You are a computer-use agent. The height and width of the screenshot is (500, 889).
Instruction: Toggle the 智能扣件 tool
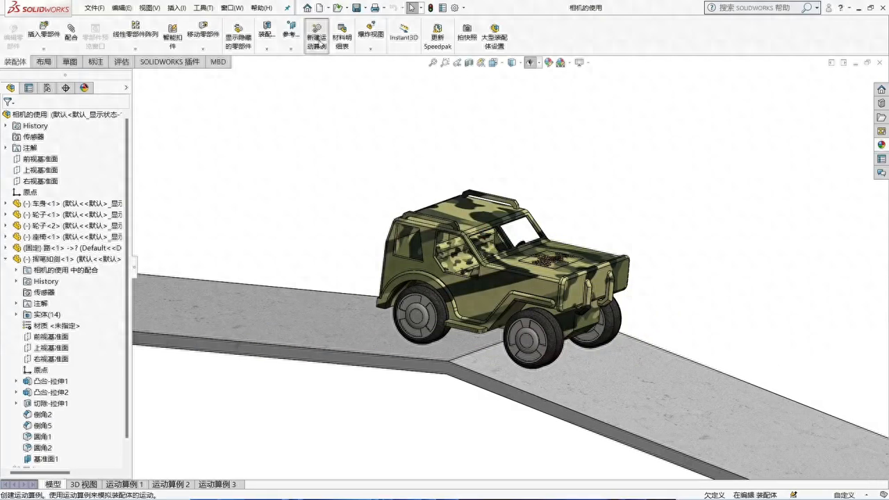173,36
